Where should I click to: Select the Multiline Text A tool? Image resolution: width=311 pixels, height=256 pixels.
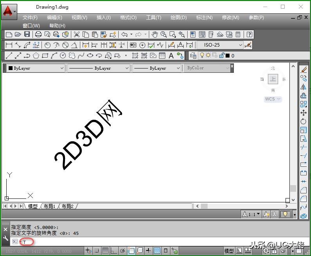point(171,56)
